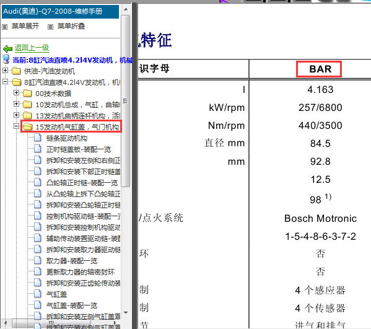
Task: Select the 10发动机总成 folder icon
Action: point(27,104)
